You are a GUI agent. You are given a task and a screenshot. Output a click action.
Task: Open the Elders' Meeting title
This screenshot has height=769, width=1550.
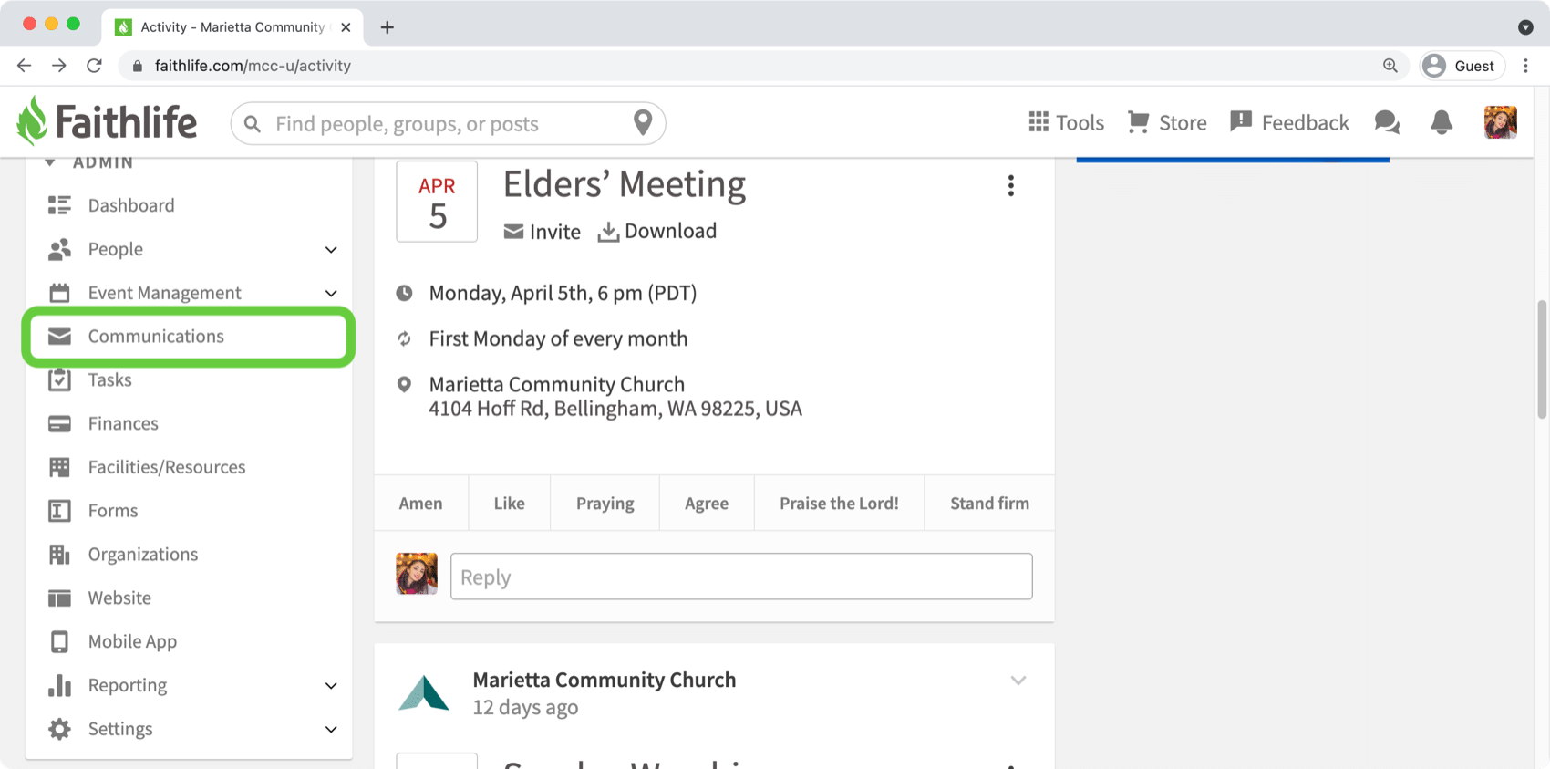[x=625, y=184]
